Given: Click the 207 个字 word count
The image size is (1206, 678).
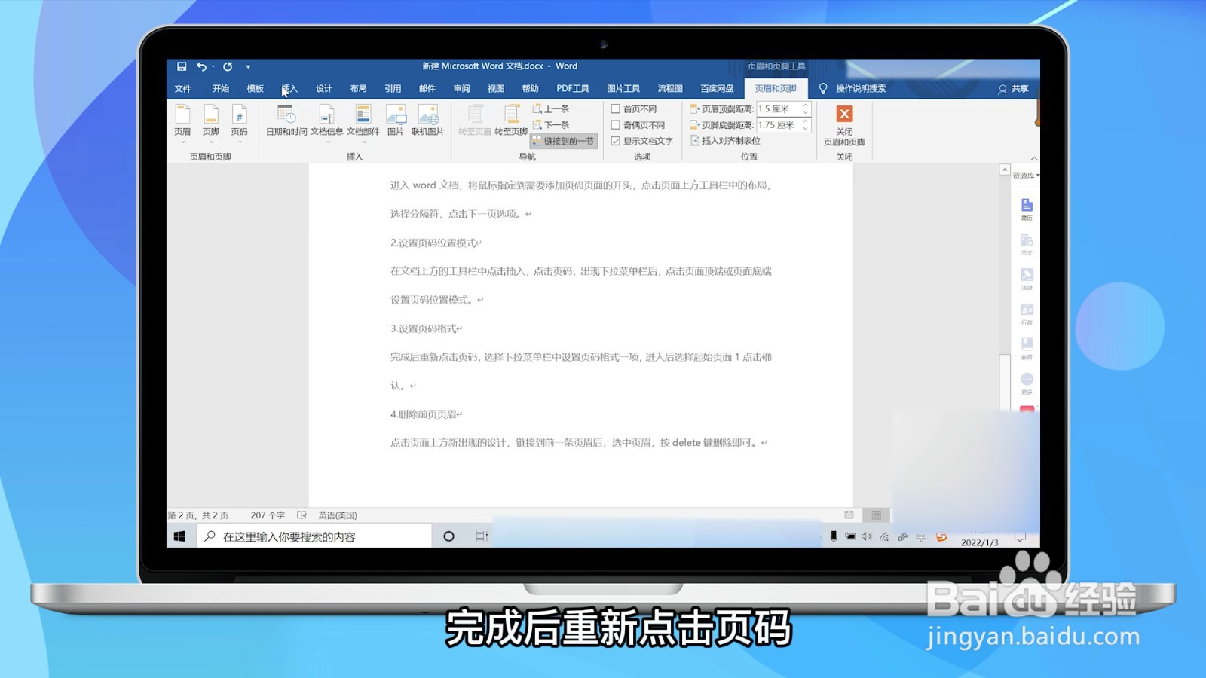Looking at the screenshot, I should click(x=268, y=515).
